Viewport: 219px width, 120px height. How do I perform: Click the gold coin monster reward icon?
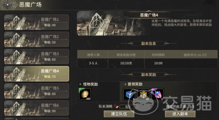click(x=85, y=94)
